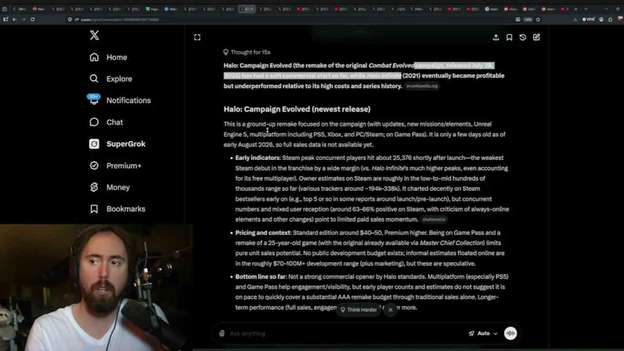Viewport: 624px width, 351px height.
Task: Click the Think Harder button
Action: coord(358,310)
